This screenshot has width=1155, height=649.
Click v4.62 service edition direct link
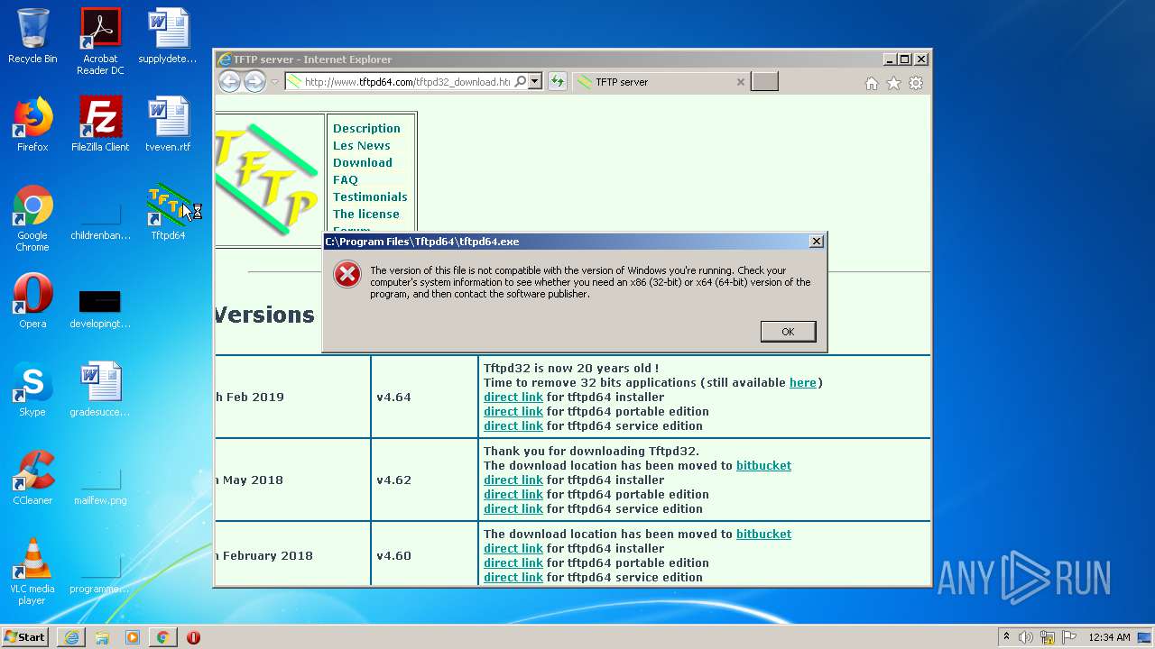click(x=513, y=508)
